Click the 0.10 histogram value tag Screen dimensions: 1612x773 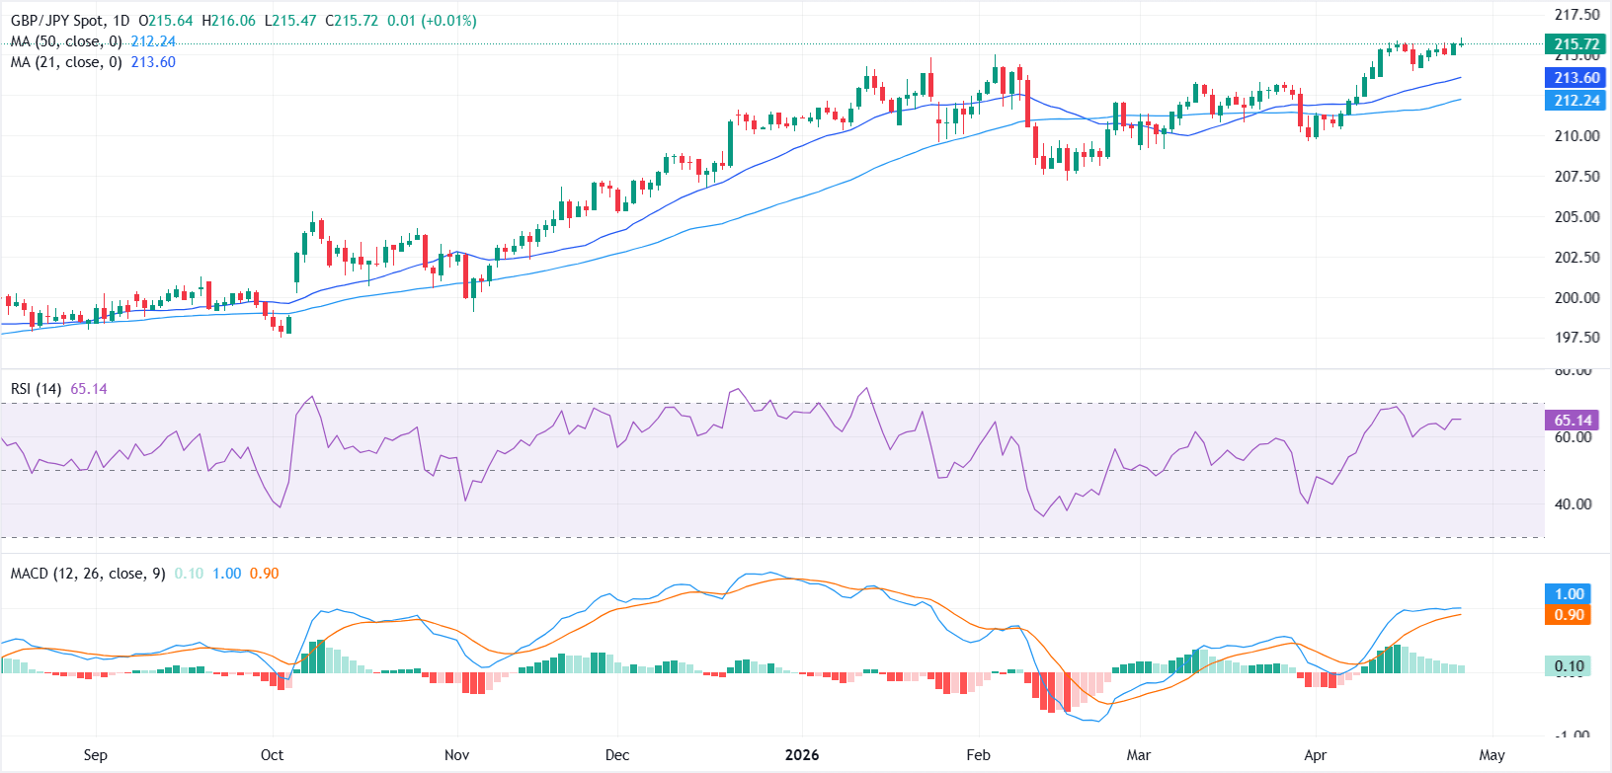click(x=1569, y=666)
